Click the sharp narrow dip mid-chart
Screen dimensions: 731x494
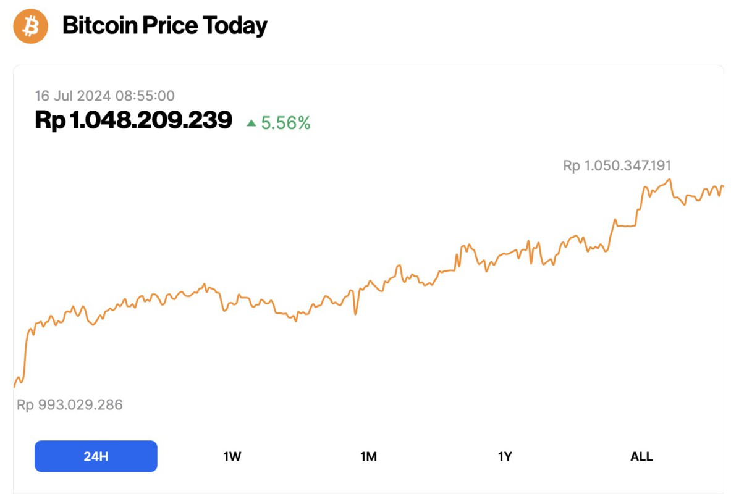click(355, 314)
